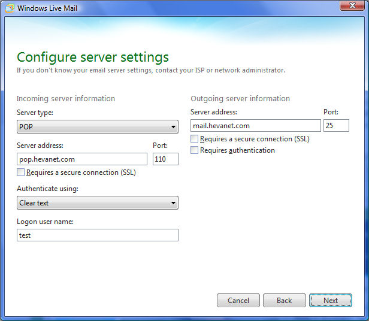The width and height of the screenshot is (369, 321).
Task: Click the outgoing port field showing 25
Action: 336,125
